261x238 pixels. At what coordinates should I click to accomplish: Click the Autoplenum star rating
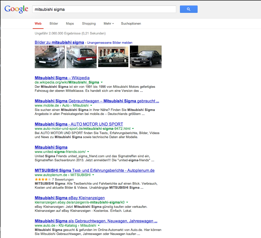click(43, 179)
